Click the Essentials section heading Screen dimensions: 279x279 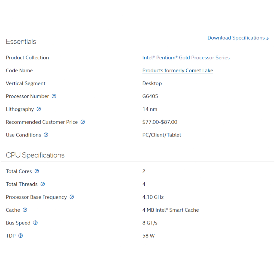coord(21,41)
